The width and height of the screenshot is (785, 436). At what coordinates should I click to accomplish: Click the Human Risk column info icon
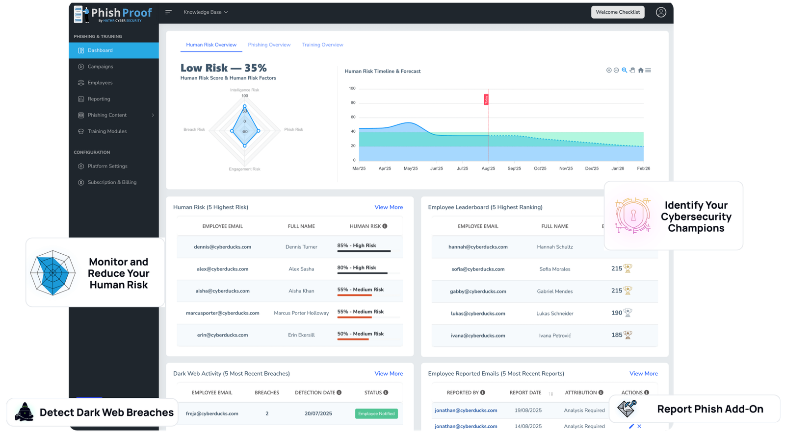point(385,226)
